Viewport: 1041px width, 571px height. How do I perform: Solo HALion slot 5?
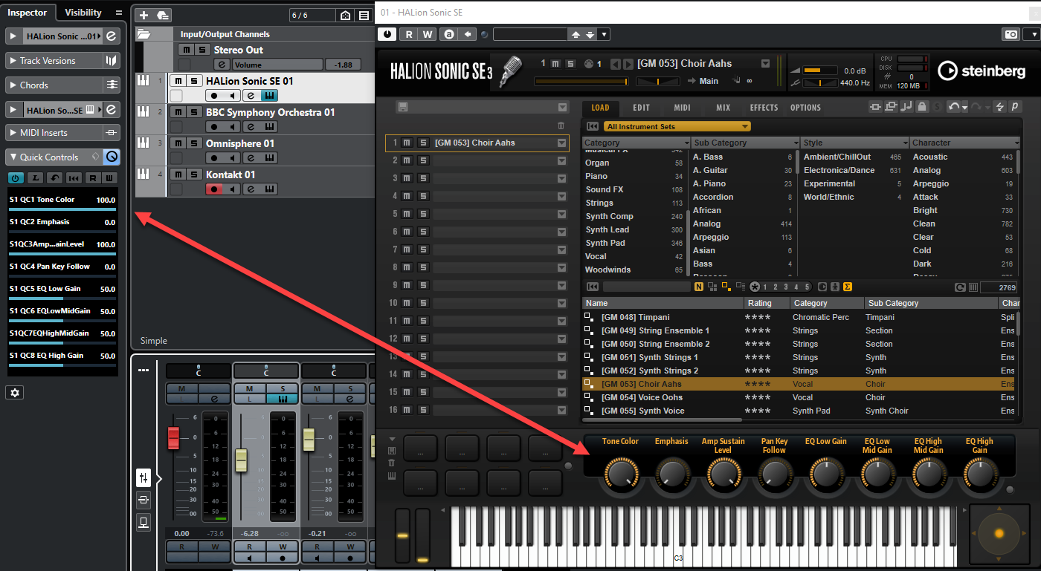pyautogui.click(x=422, y=214)
